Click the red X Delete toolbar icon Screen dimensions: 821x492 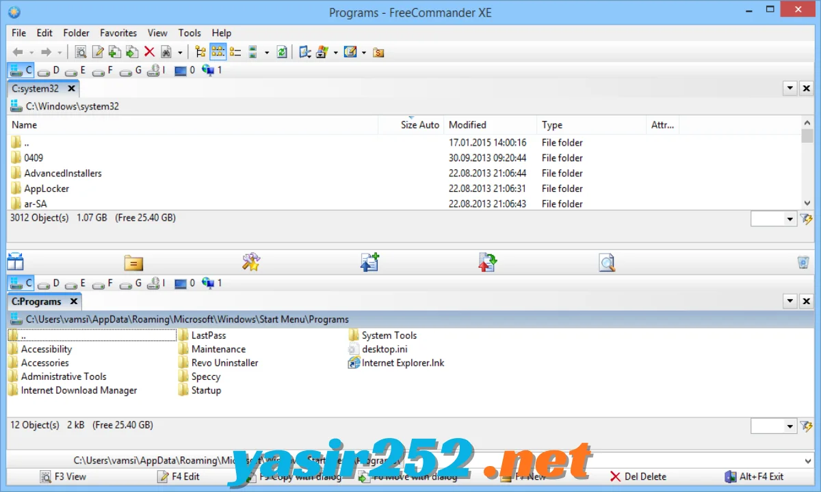coord(149,52)
